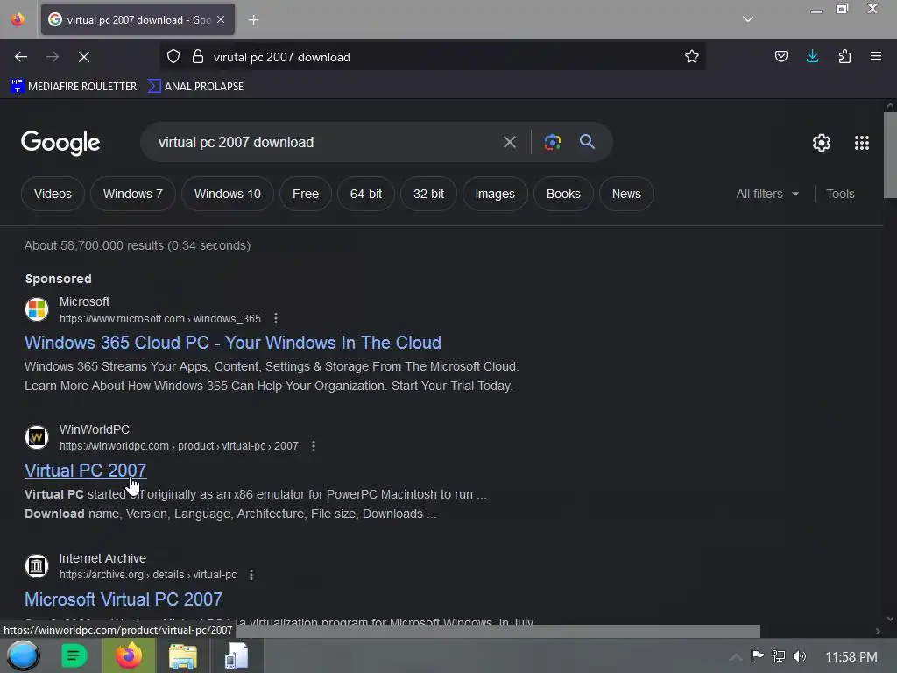The width and height of the screenshot is (897, 673).
Task: Open the Google apps grid
Action: [862, 143]
